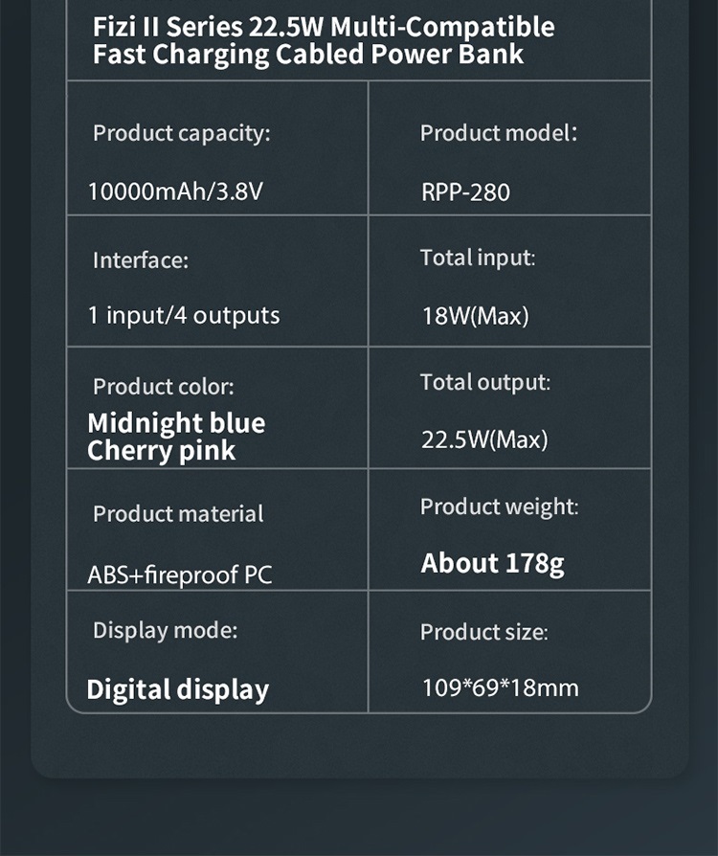This screenshot has width=718, height=856.
Task: Click the Cherry pink color text
Action: 161,451
